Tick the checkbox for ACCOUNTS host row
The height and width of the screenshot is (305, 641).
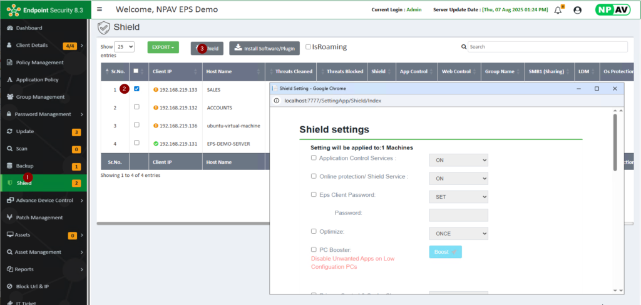(x=136, y=107)
